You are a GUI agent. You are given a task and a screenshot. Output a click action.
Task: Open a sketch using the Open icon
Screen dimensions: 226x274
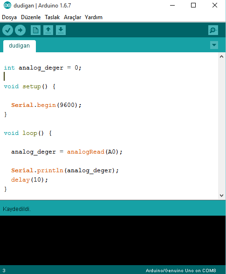[x=48, y=30]
